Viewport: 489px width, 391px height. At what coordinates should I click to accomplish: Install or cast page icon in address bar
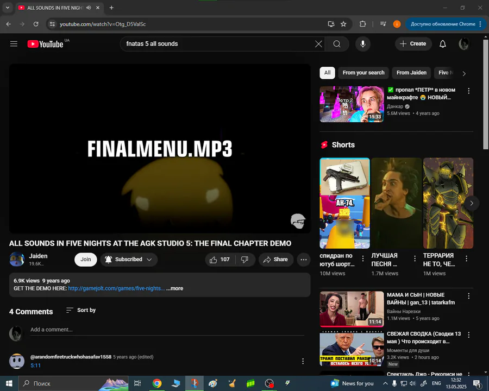pos(331,24)
